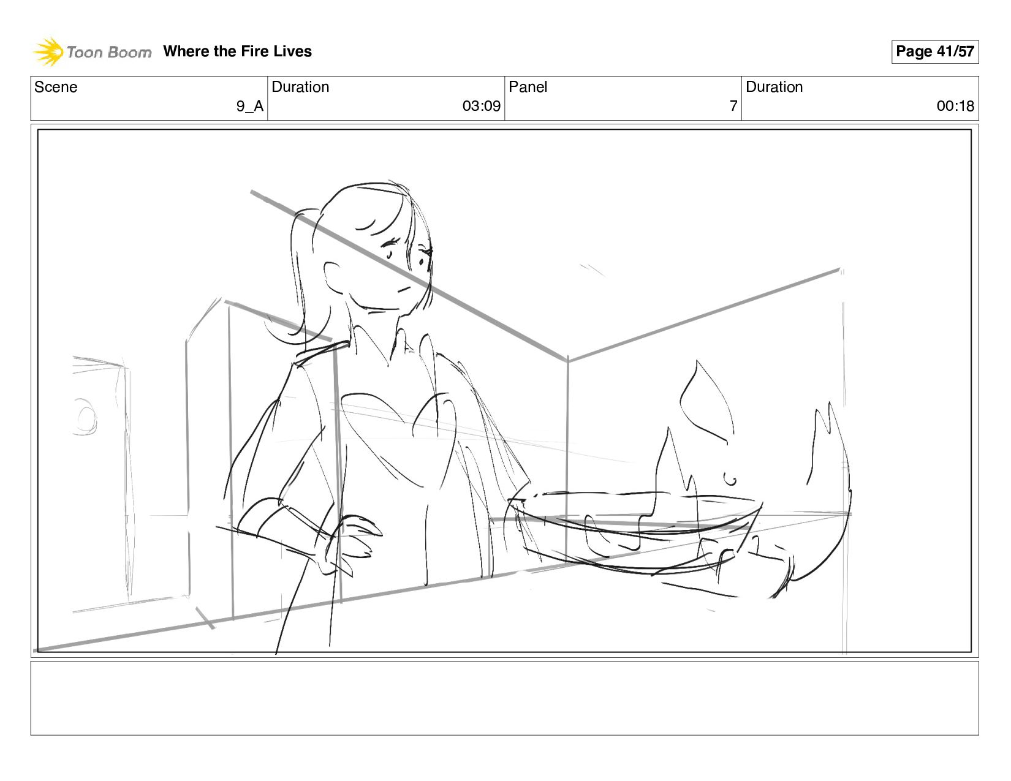
Task: Click the 'Page 41/57' box
Action: (934, 51)
